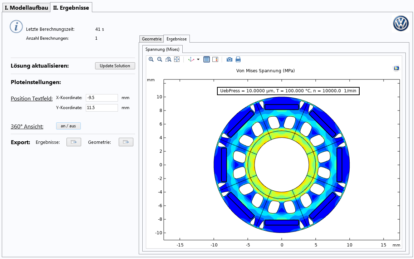
Task: Click the zoom in magnifier icon
Action: (x=151, y=59)
